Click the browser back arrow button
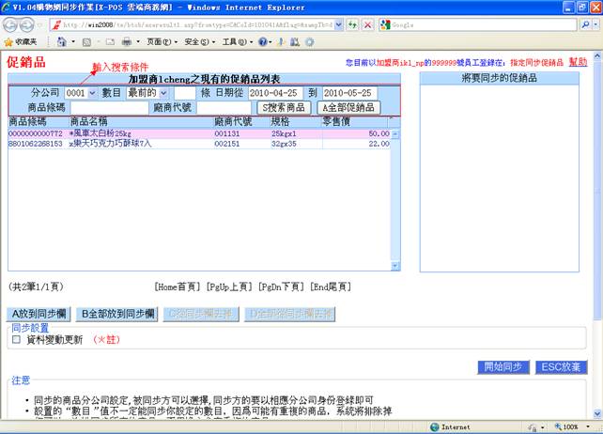603x434 pixels. coord(13,24)
